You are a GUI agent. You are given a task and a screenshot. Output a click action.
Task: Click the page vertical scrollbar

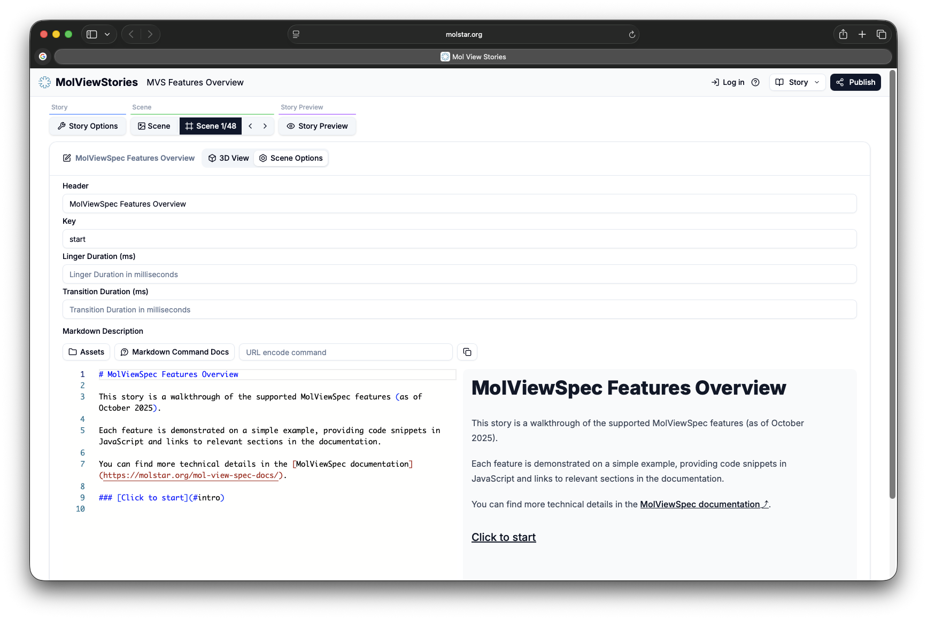[892, 284]
